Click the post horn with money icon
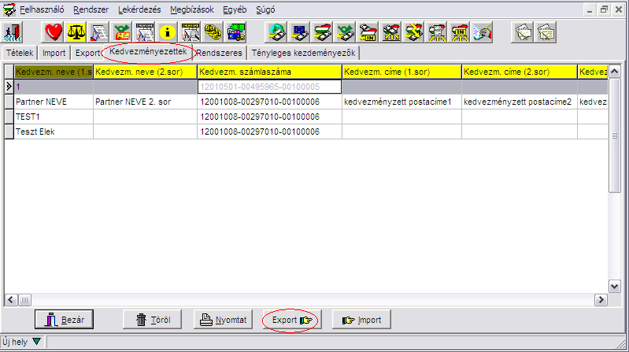Image resolution: width=629 pixels, height=352 pixels. [x=345, y=32]
